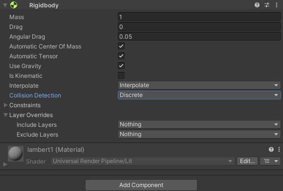
Task: Open Exclude Layers dropdown
Action: 199,134
